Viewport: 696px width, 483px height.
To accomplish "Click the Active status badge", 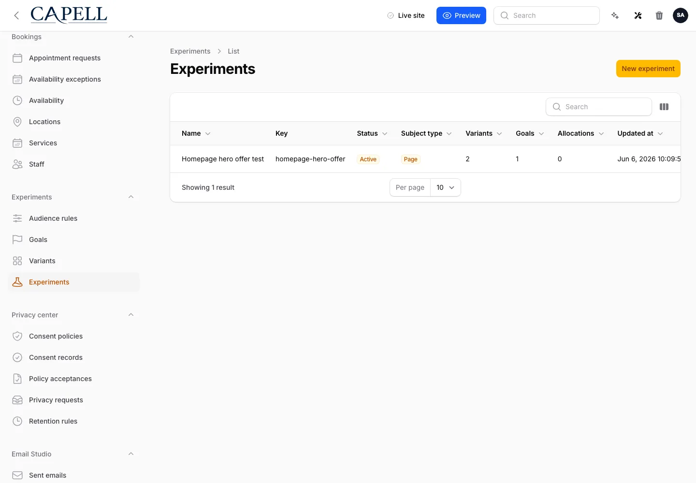I will pos(368,159).
